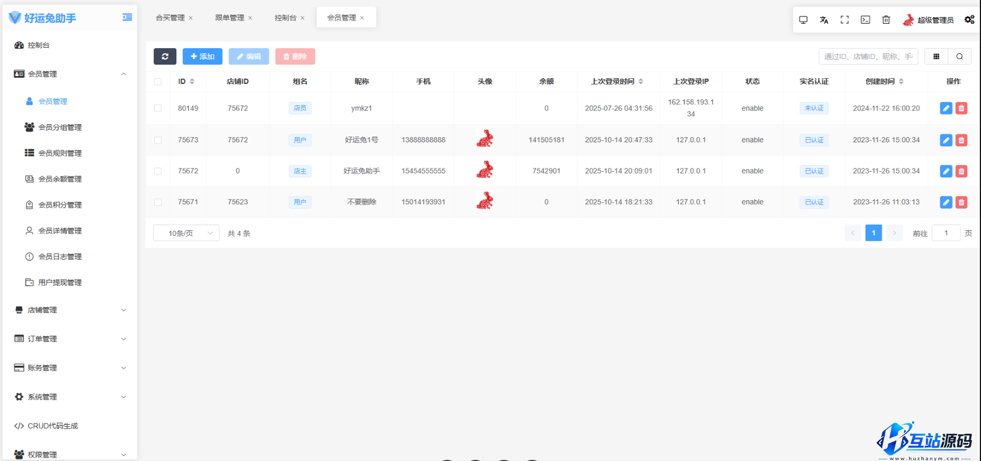
Task: Click the rabbit avatar of 好运兔1号
Action: 485,139
